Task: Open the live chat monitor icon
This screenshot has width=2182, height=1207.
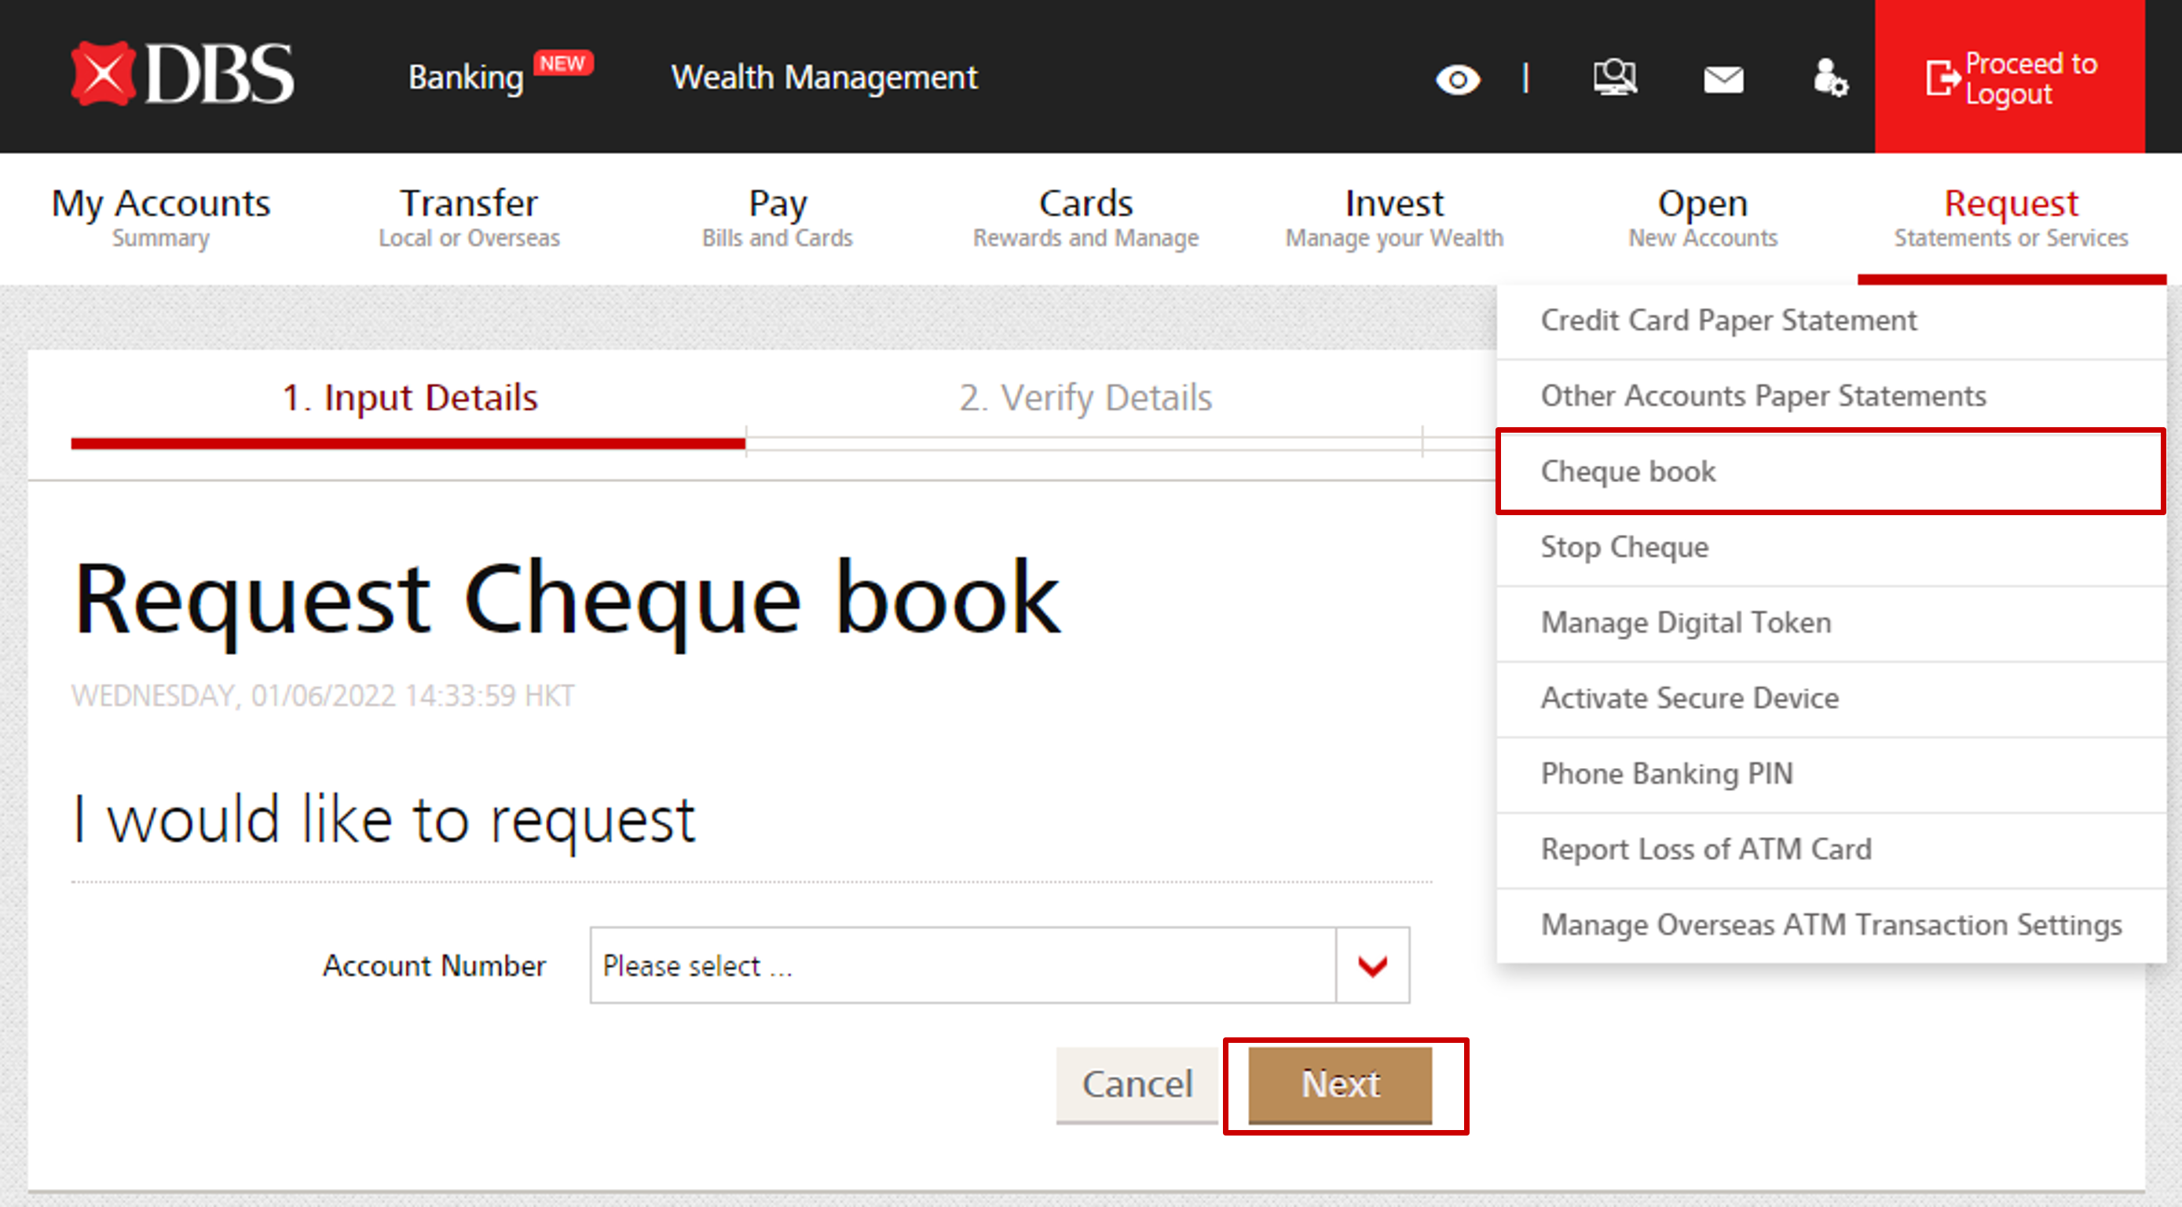Action: coord(1614,78)
